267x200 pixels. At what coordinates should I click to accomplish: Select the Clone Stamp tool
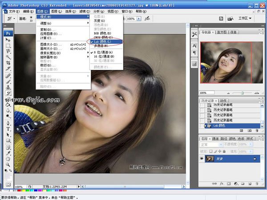pos(8,88)
